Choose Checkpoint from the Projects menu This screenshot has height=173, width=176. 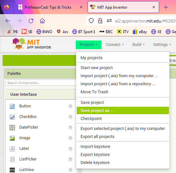coord(123,119)
